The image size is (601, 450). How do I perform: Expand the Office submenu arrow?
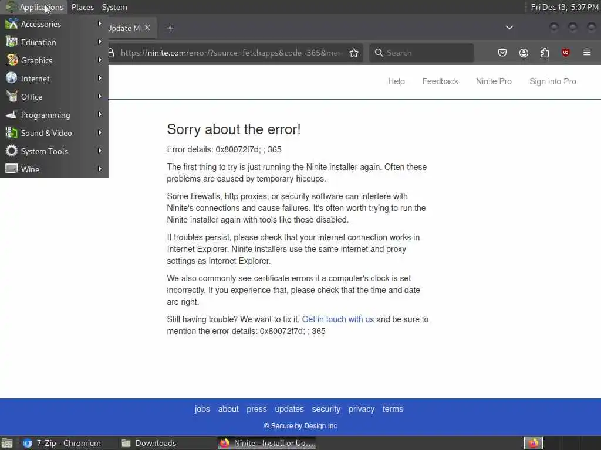coord(100,97)
